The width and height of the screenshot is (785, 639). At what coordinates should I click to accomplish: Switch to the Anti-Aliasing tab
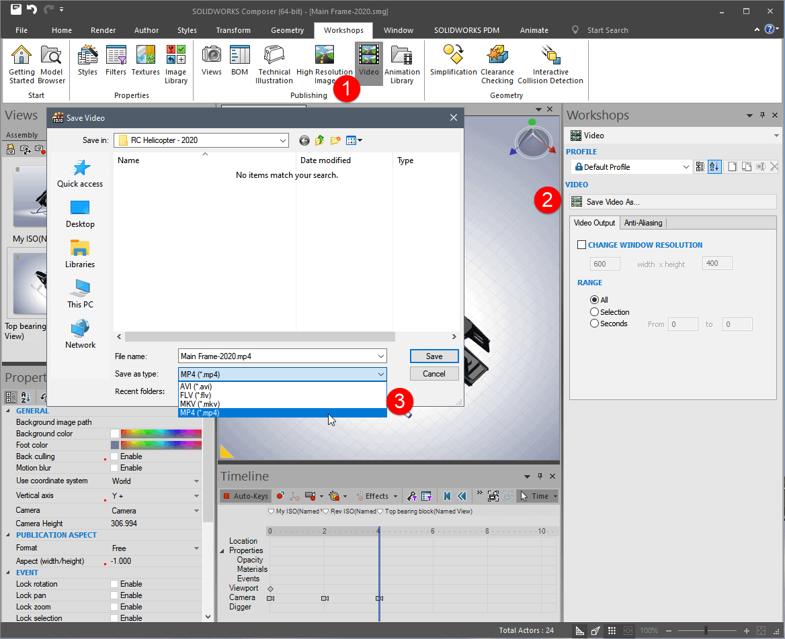coord(643,223)
